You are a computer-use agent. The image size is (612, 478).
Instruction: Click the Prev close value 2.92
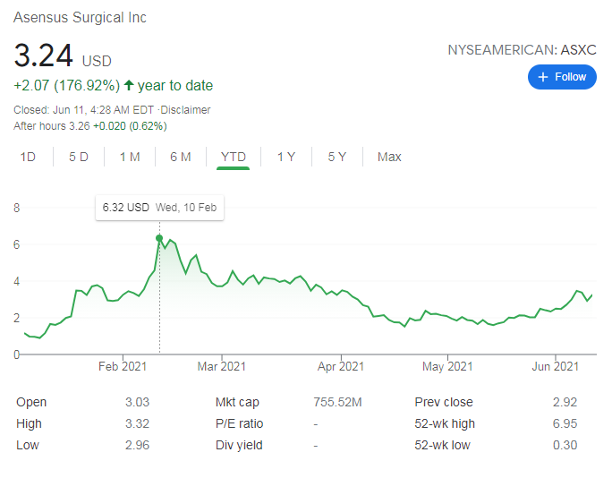pos(565,402)
